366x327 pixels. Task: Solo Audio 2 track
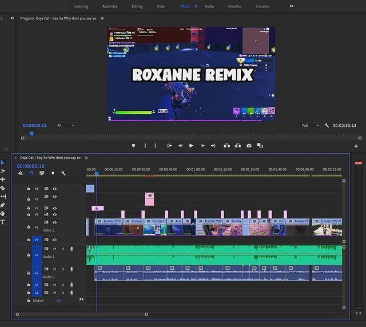pos(63,269)
